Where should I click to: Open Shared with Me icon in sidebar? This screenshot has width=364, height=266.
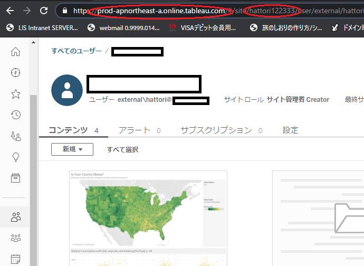point(15,136)
